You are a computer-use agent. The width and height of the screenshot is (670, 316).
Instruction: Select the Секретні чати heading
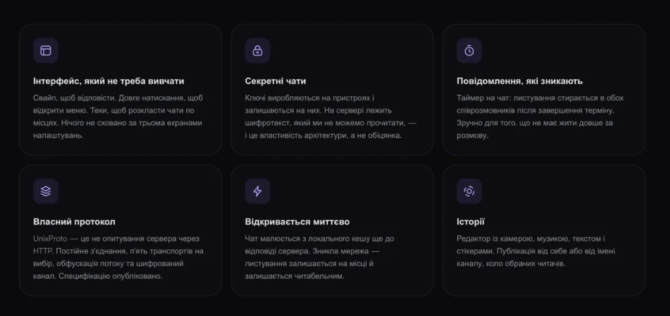[275, 81]
